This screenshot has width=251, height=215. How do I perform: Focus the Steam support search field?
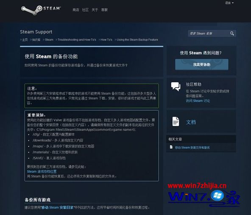coord(209,34)
